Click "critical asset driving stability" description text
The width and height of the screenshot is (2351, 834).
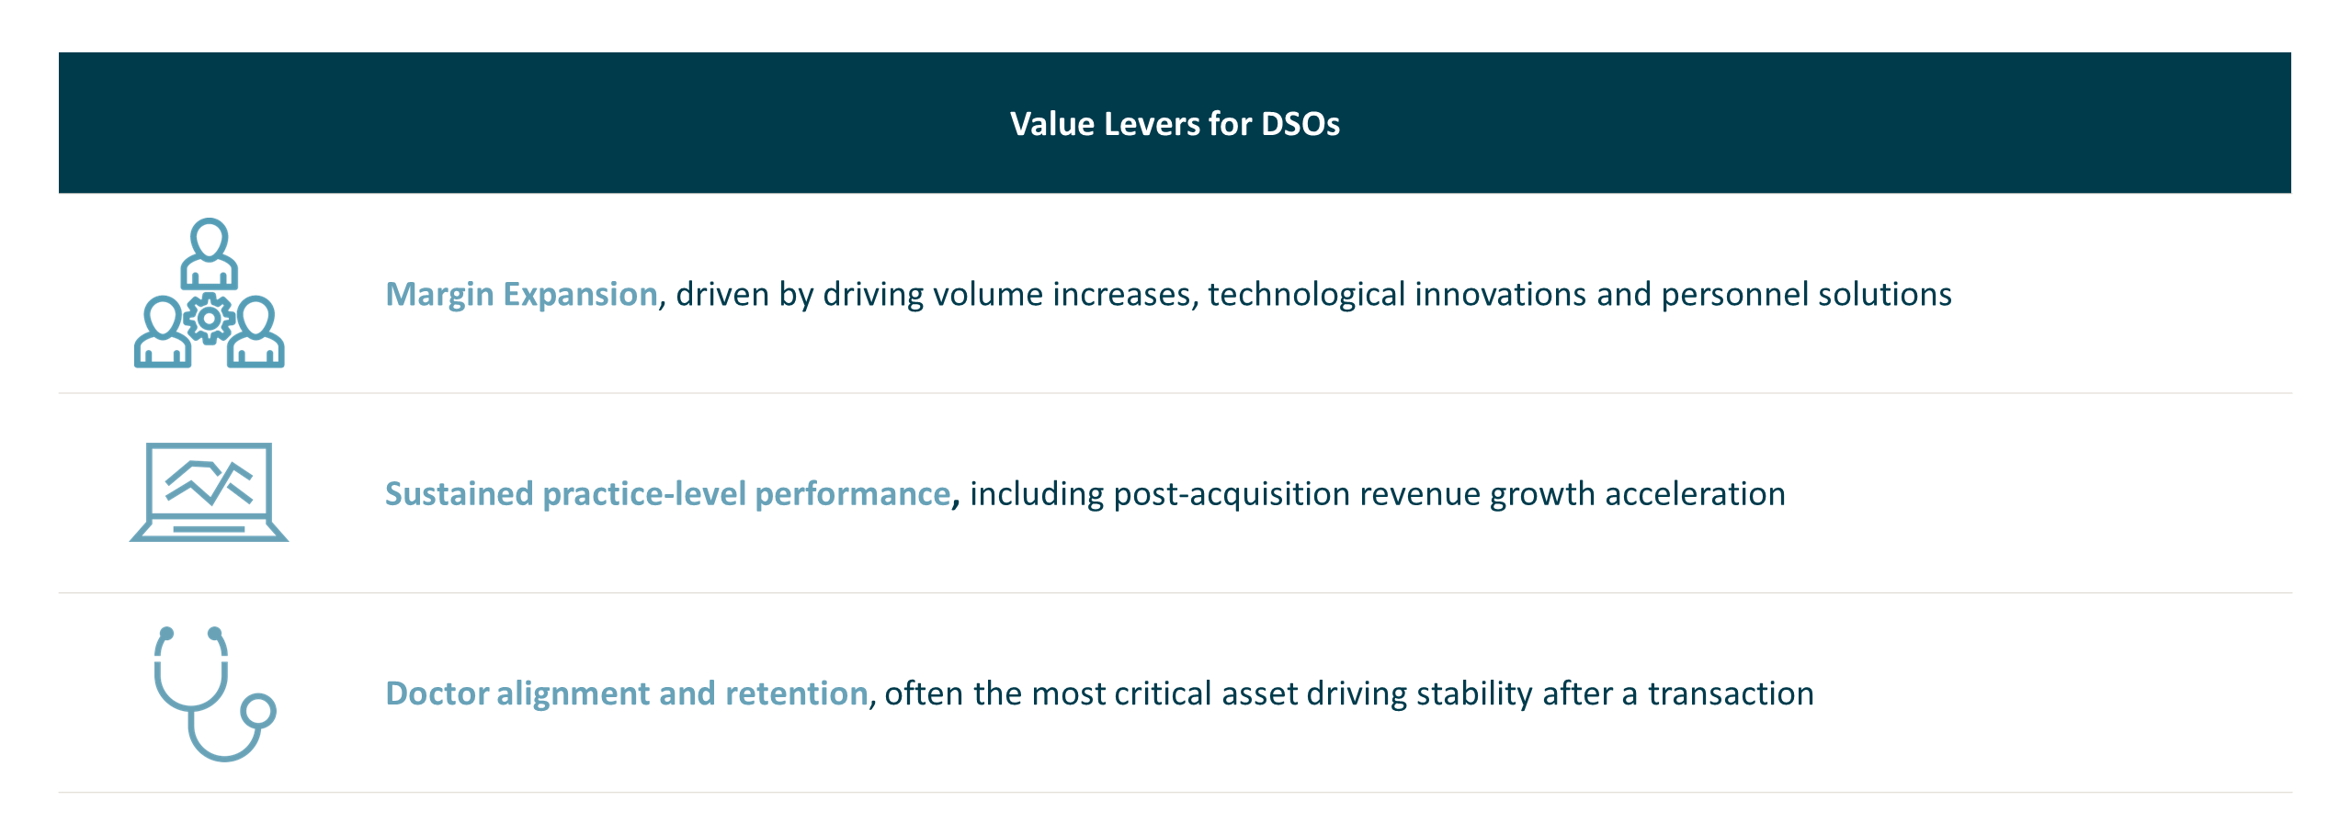pyautogui.click(x=1323, y=693)
